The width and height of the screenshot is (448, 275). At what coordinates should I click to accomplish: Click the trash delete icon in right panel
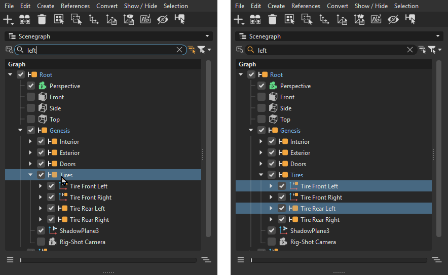point(272,19)
